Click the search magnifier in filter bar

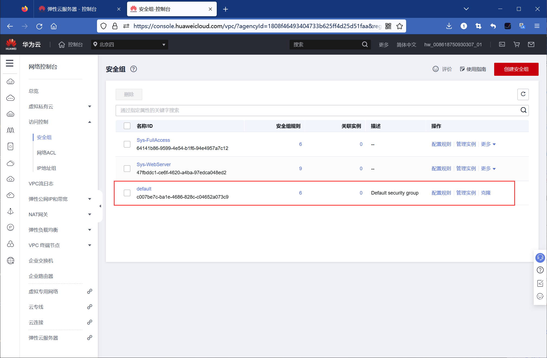point(523,110)
